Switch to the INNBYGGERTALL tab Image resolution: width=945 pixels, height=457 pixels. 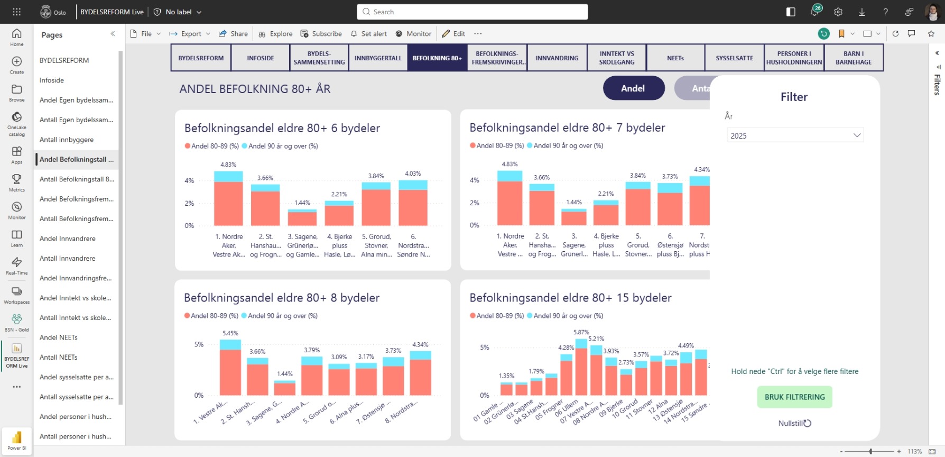coord(378,58)
